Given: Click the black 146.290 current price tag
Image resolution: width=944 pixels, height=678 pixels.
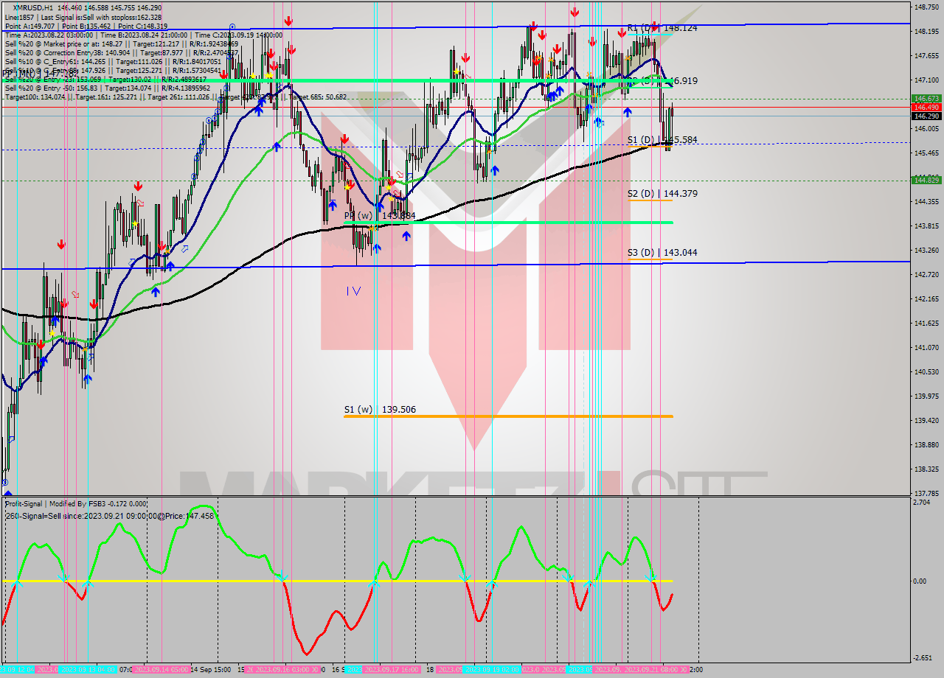Looking at the screenshot, I should click(x=926, y=116).
